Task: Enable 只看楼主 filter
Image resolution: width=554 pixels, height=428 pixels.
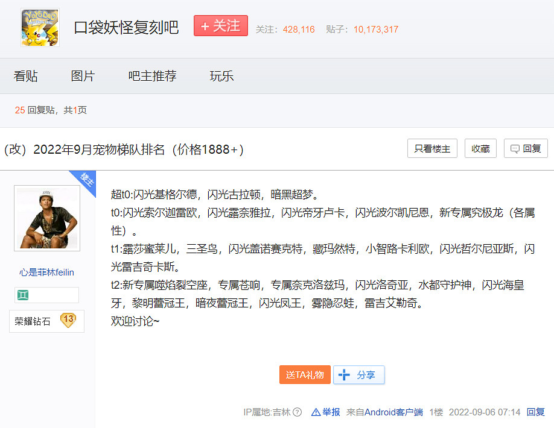Action: [x=432, y=148]
